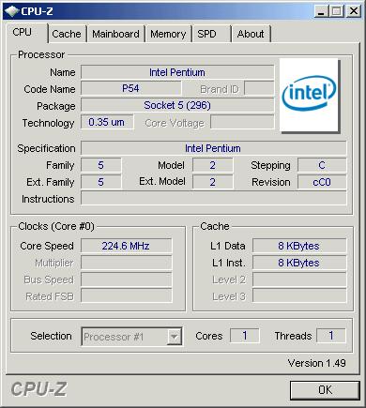Open the Processor #1 selection dropdown
This screenshot has width=366, height=408.
(x=131, y=337)
